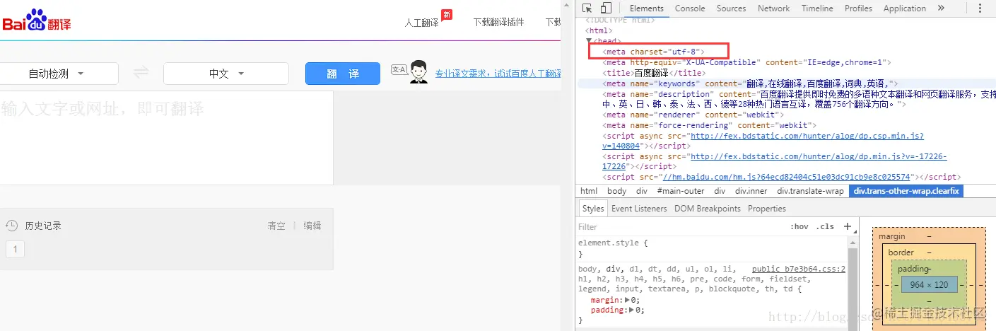Click 编辑 to edit history
Screen dimensions: 996x331
(312, 226)
